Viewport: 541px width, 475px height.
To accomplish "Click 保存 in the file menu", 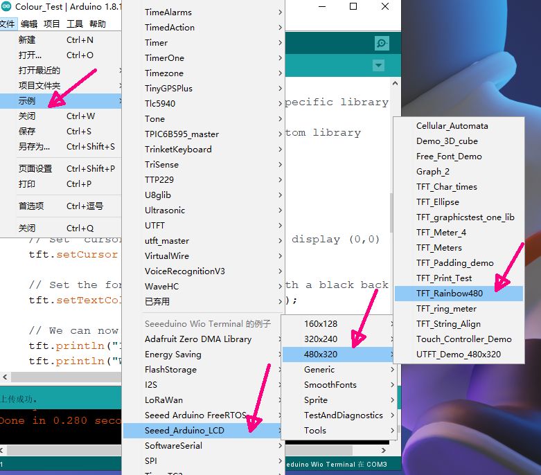I will click(x=61, y=131).
